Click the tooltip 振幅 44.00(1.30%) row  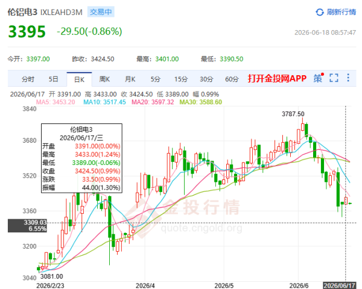tap(81, 188)
